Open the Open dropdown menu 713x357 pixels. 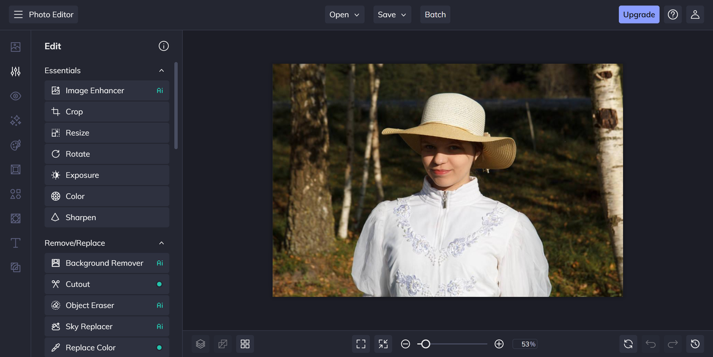point(345,14)
